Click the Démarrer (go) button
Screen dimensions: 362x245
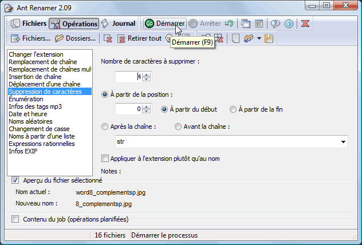(x=164, y=23)
